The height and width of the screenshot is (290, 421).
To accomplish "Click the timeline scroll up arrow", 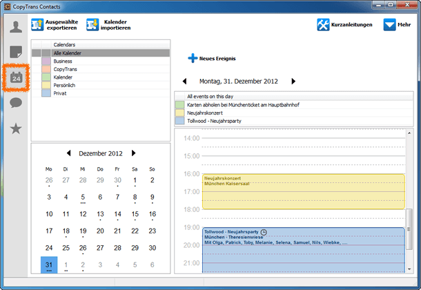I will pyautogui.click(x=409, y=133).
